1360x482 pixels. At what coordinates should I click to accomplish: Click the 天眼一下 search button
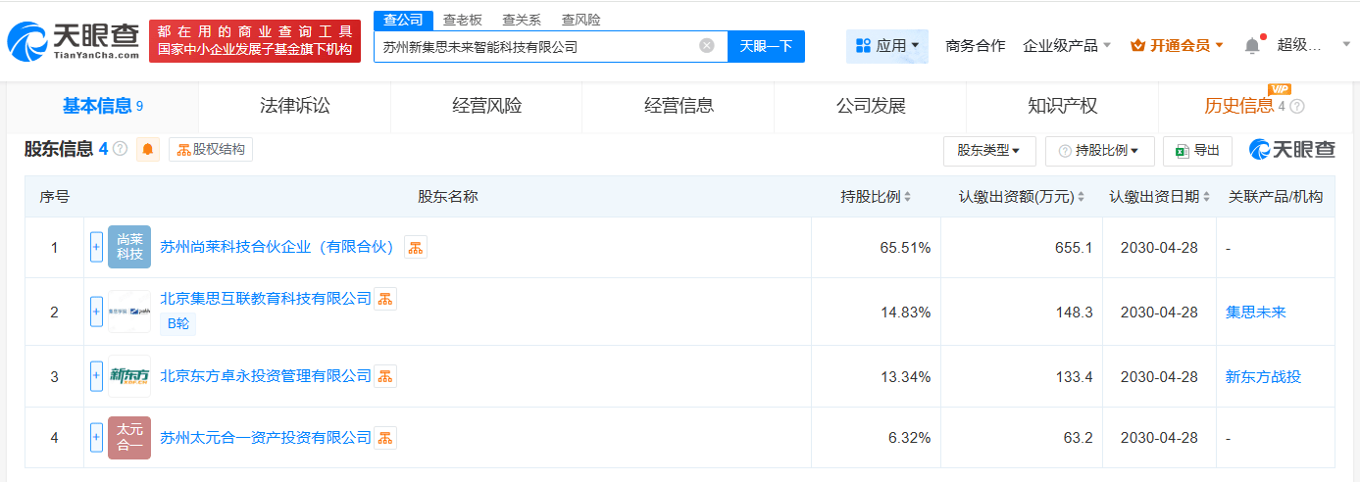tap(766, 46)
